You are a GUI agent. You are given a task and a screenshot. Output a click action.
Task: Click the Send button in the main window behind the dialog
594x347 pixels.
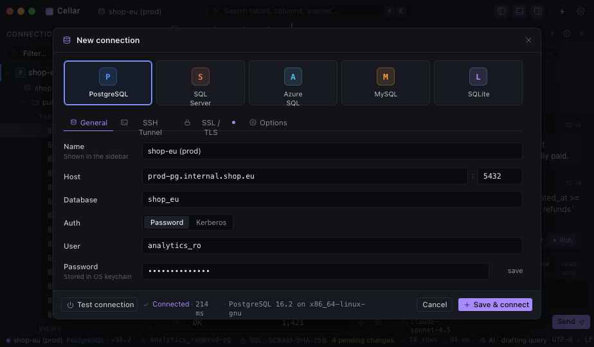[570, 322]
